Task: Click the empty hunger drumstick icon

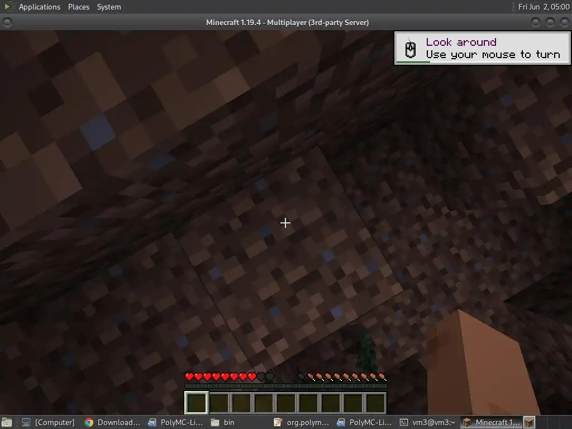Action: point(302,376)
